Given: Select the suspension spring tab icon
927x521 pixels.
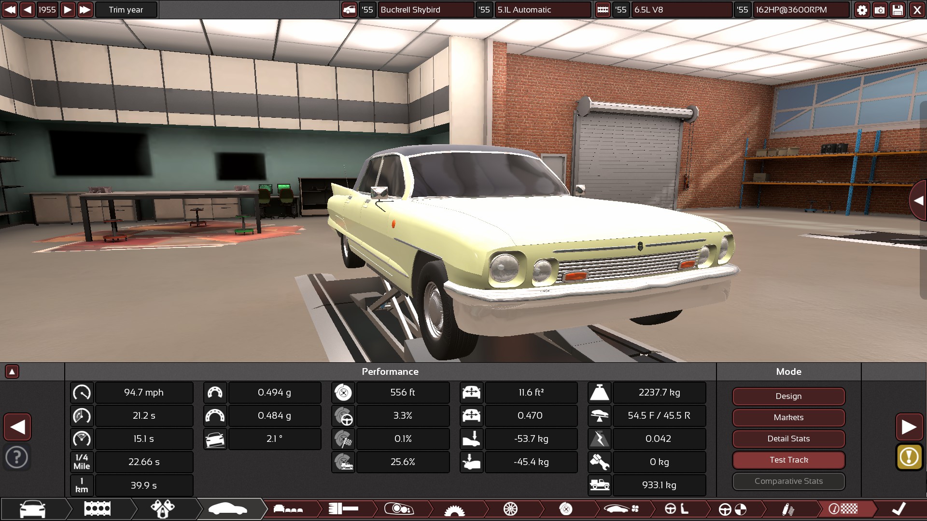Looking at the screenshot, I should 788,508.
